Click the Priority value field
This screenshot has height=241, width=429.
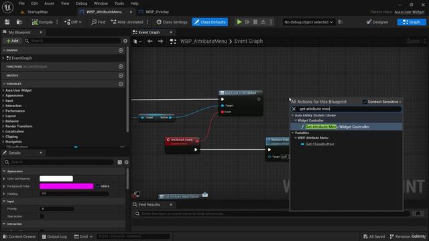(57, 209)
